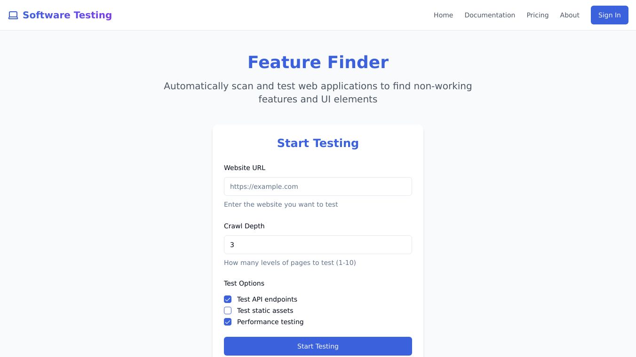The image size is (636, 357).
Task: Go to the Home page
Action: (x=443, y=15)
